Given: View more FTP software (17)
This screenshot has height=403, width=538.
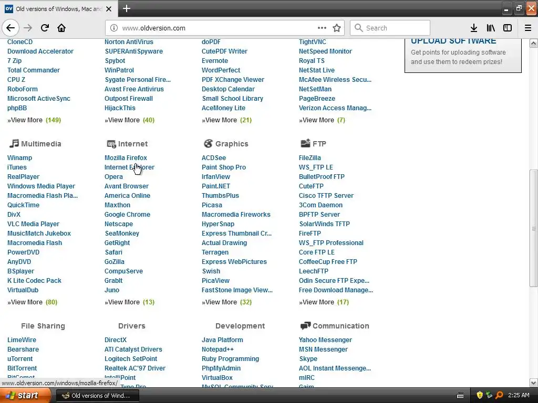Looking at the screenshot, I should (324, 302).
